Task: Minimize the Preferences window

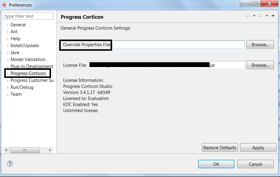Action: click(x=245, y=3)
